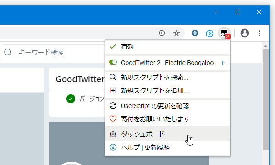
Task: Bookmark this page with the star icon
Action: point(176,33)
